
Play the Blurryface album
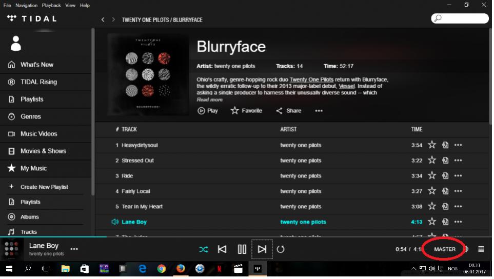[209, 111]
